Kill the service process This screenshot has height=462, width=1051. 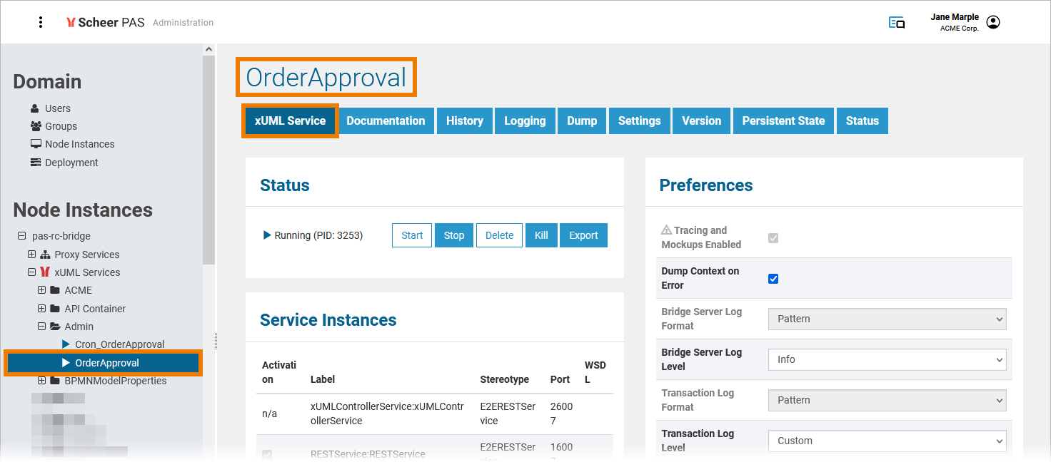[541, 235]
